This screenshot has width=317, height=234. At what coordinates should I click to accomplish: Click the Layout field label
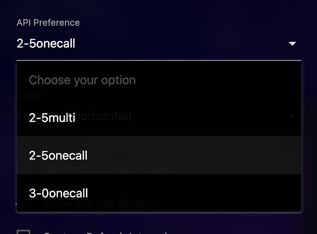click(31, 95)
